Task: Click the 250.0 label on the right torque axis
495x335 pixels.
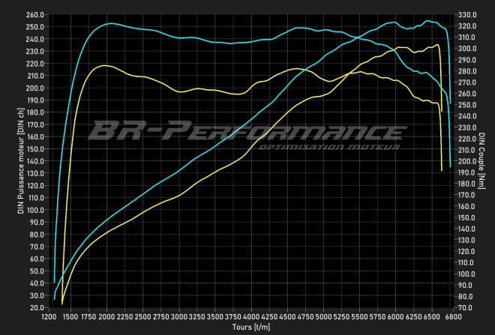Action: tap(467, 105)
